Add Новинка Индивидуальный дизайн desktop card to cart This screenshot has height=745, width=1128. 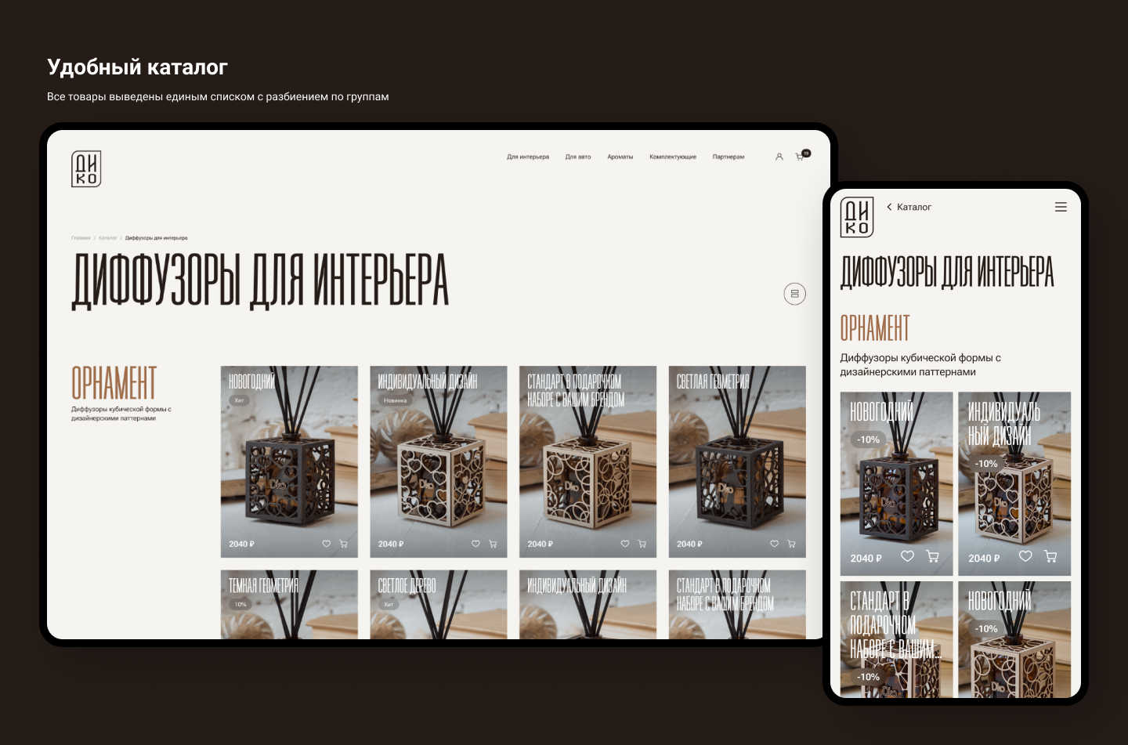(x=493, y=544)
